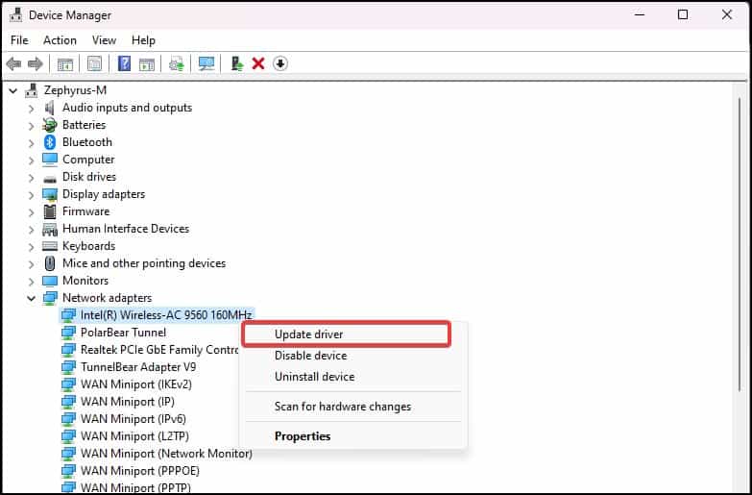This screenshot has width=752, height=495.
Task: Collapse the Network adapters chevron
Action: tap(31, 298)
